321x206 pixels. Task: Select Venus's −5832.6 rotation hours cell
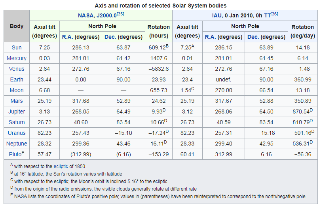(x=158, y=69)
